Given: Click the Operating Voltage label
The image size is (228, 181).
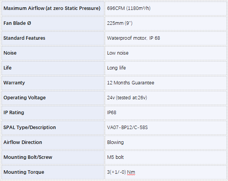Looking at the screenshot, I should tap(25, 98).
